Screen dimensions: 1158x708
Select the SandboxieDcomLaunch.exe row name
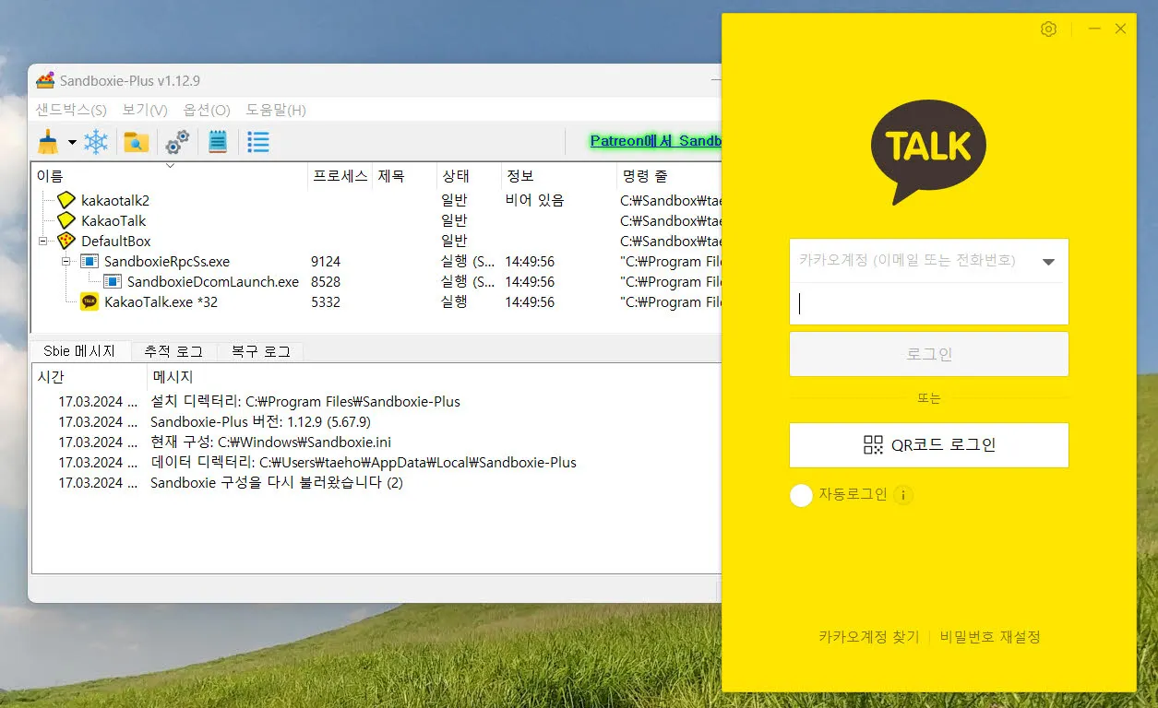click(x=213, y=282)
